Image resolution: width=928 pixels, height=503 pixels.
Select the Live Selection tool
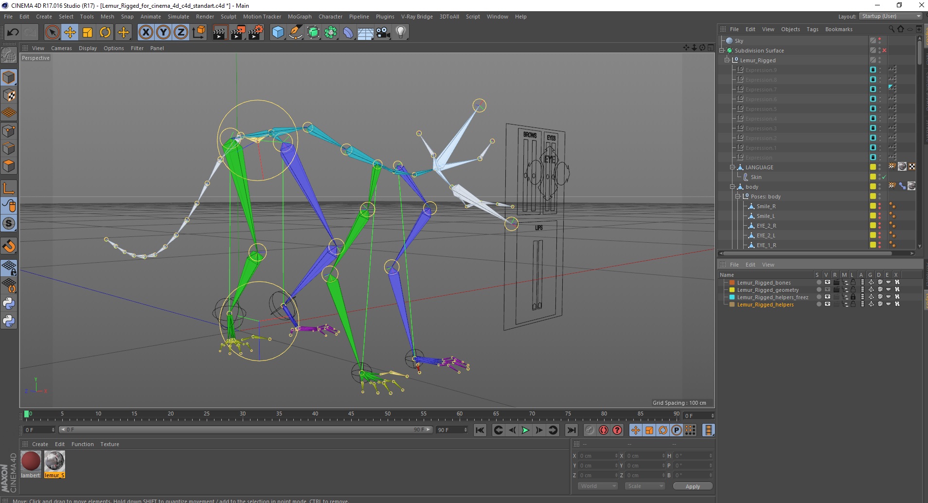pos(52,33)
